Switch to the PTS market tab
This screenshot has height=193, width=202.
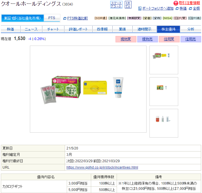coord(52,18)
